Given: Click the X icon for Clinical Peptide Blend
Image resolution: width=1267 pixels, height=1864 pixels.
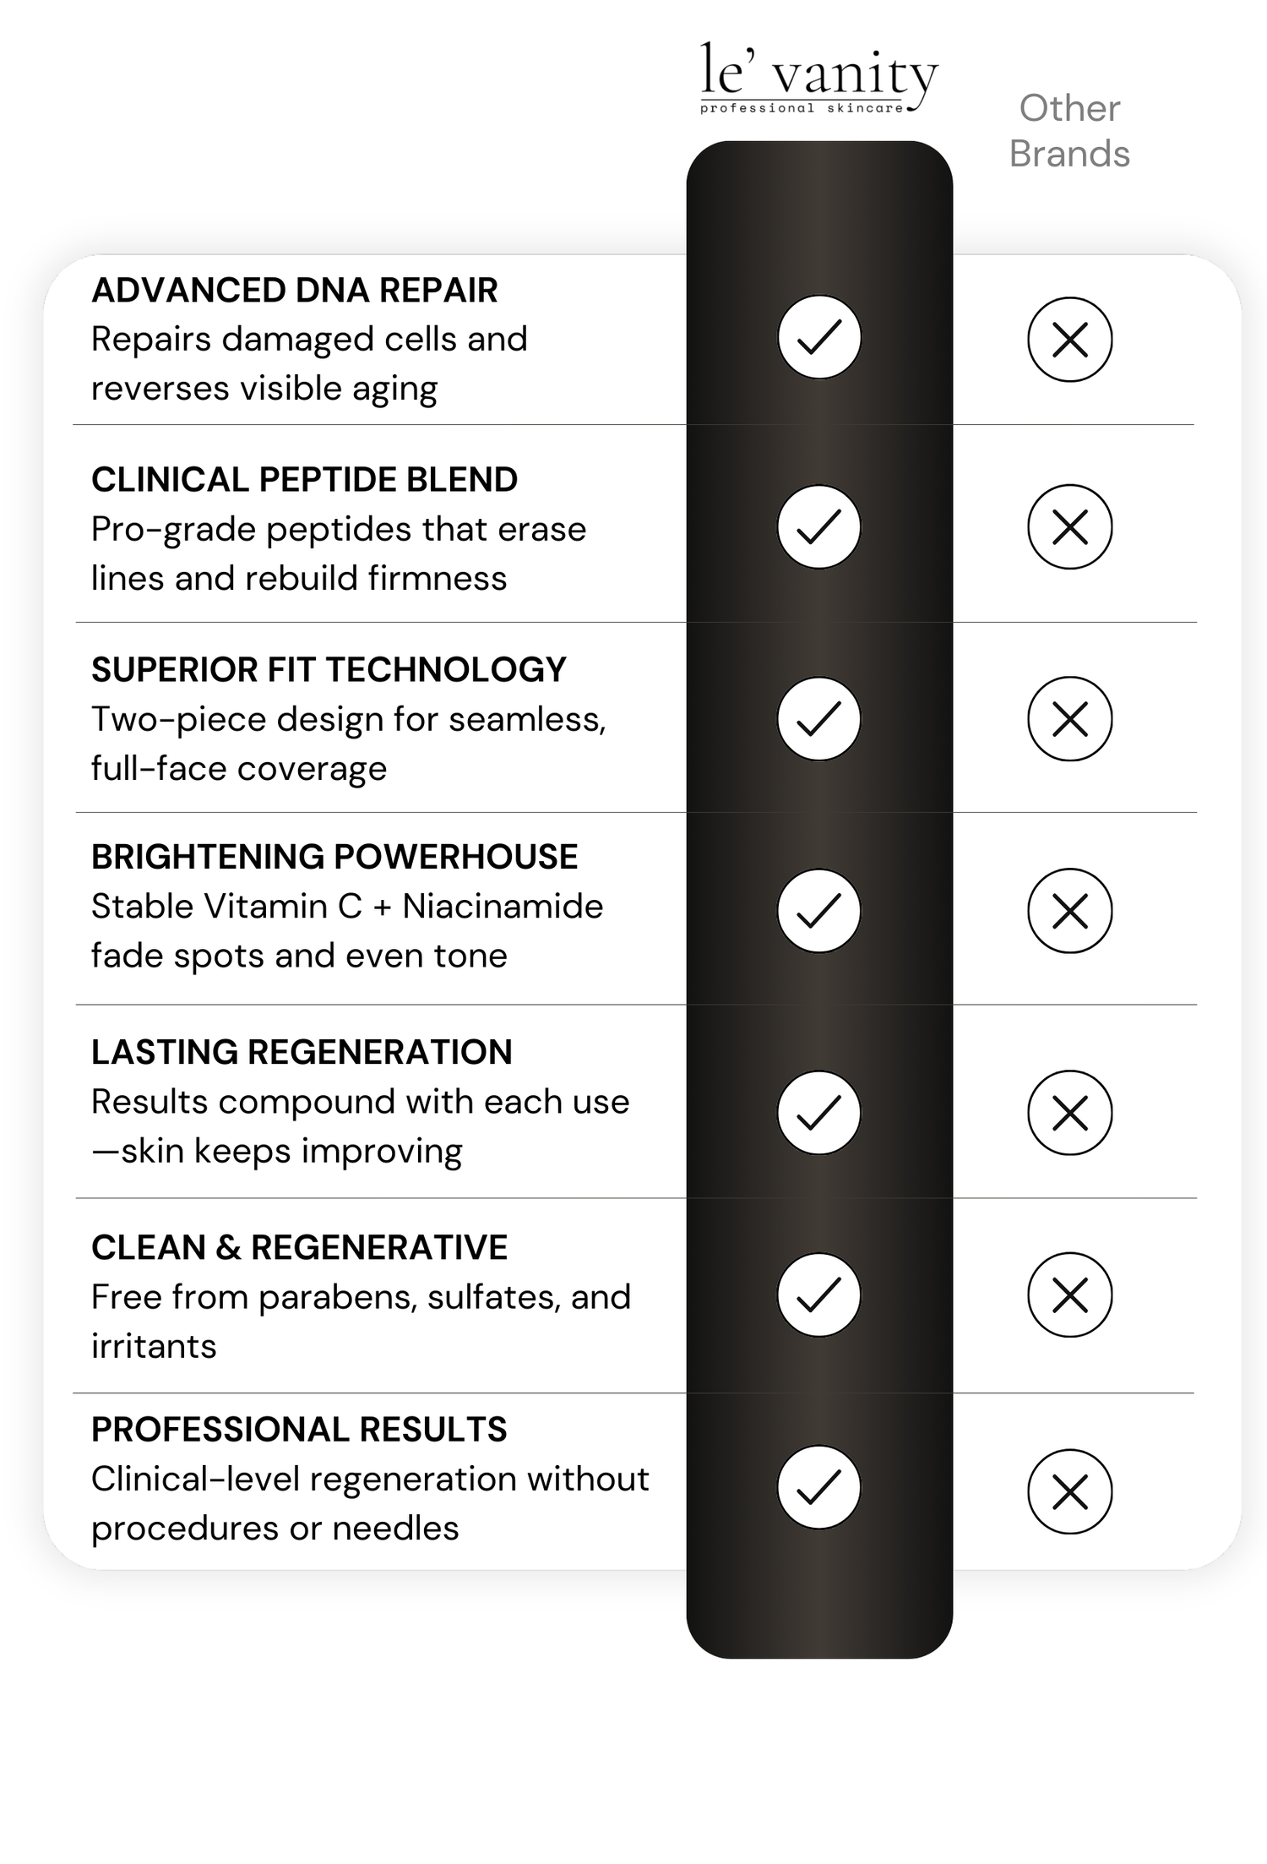Looking at the screenshot, I should pos(1069,526).
